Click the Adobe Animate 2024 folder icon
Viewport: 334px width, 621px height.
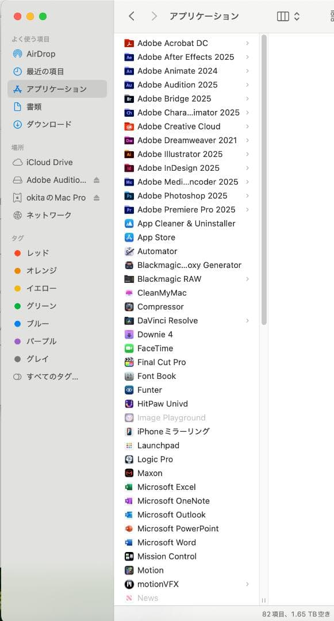coord(129,71)
